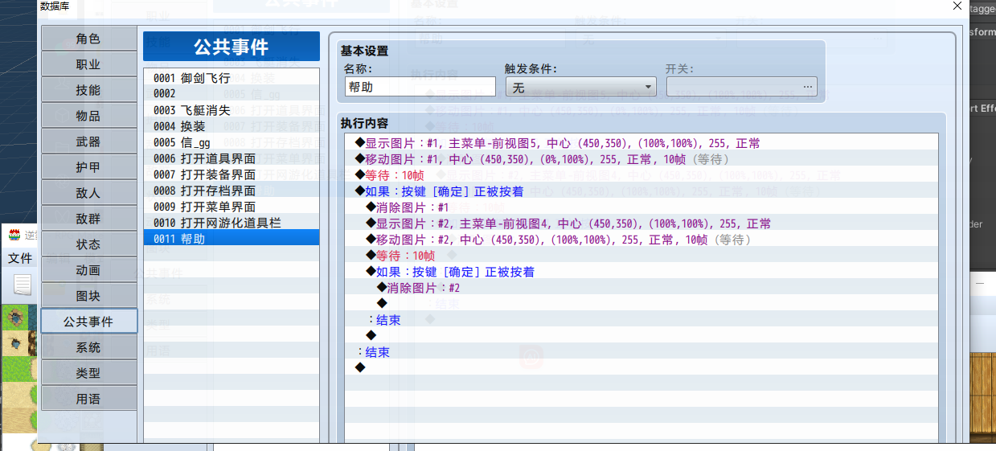Open the 触发条件 dropdown set to 无
The width and height of the screenshot is (996, 451).
580,87
